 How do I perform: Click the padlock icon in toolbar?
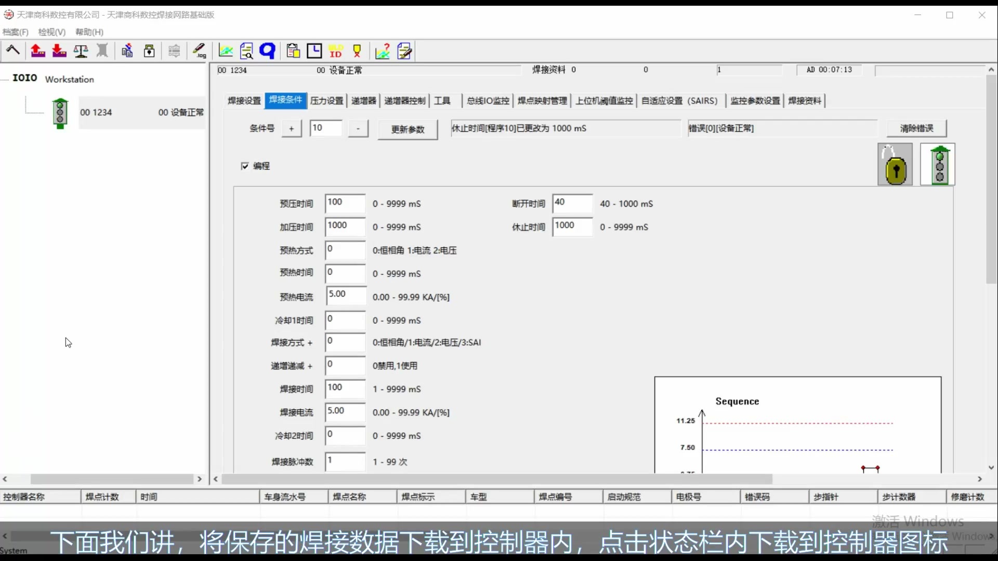(x=149, y=50)
